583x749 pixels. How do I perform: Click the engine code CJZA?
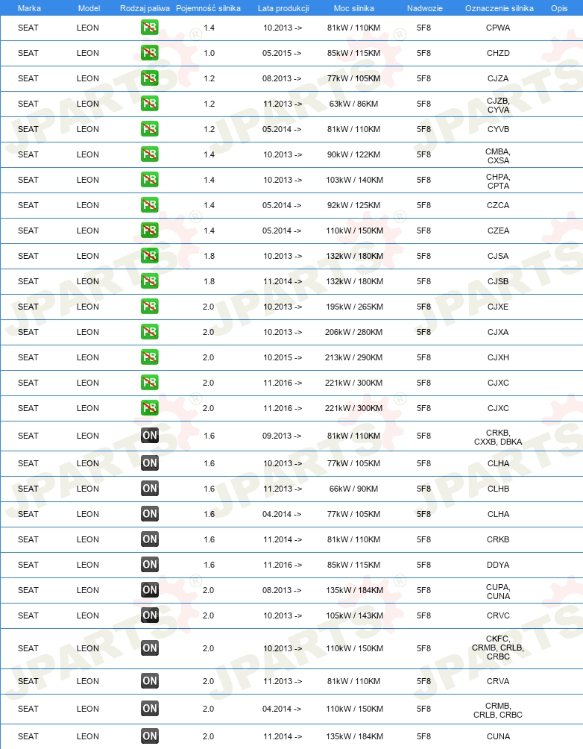[x=498, y=78]
